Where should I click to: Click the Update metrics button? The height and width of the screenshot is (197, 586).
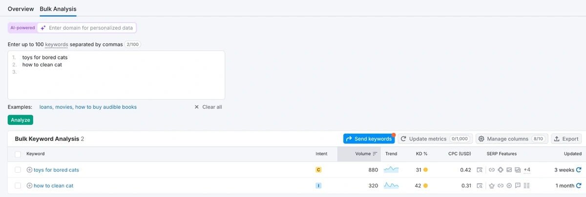tap(435, 139)
